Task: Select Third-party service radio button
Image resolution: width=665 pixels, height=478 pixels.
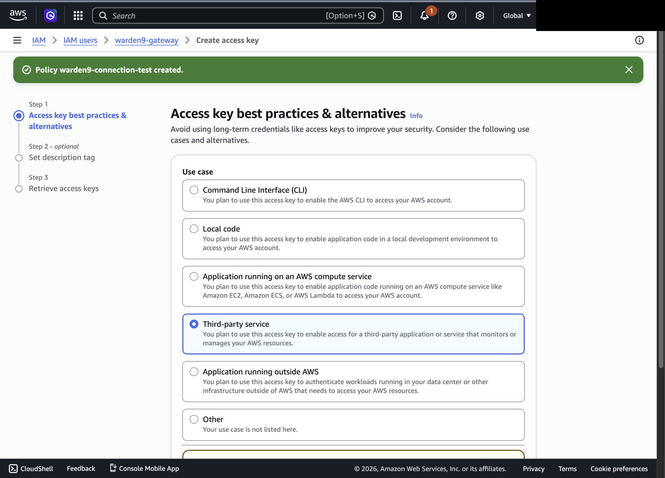Action: tap(194, 324)
